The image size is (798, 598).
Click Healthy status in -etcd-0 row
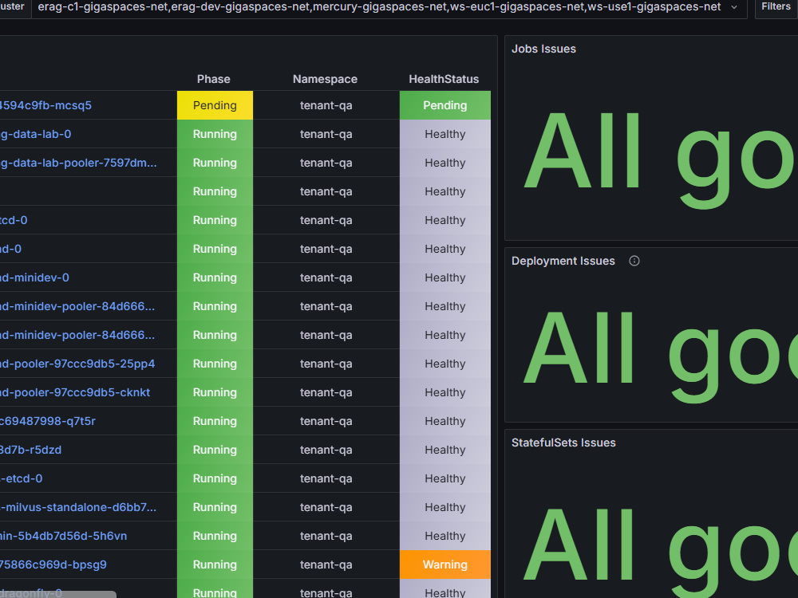(444, 478)
